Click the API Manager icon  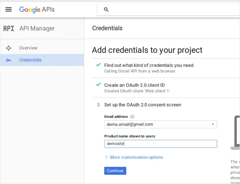[x=8, y=28]
